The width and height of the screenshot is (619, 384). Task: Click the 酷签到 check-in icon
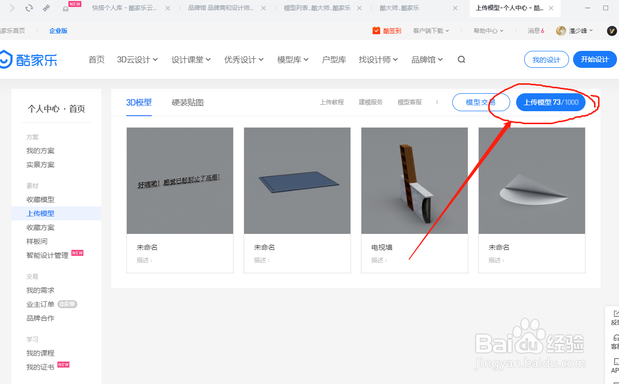click(376, 30)
